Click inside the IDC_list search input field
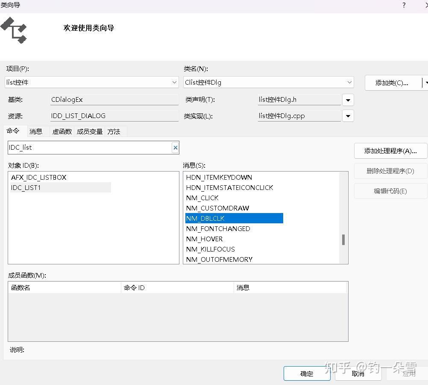 [85, 147]
